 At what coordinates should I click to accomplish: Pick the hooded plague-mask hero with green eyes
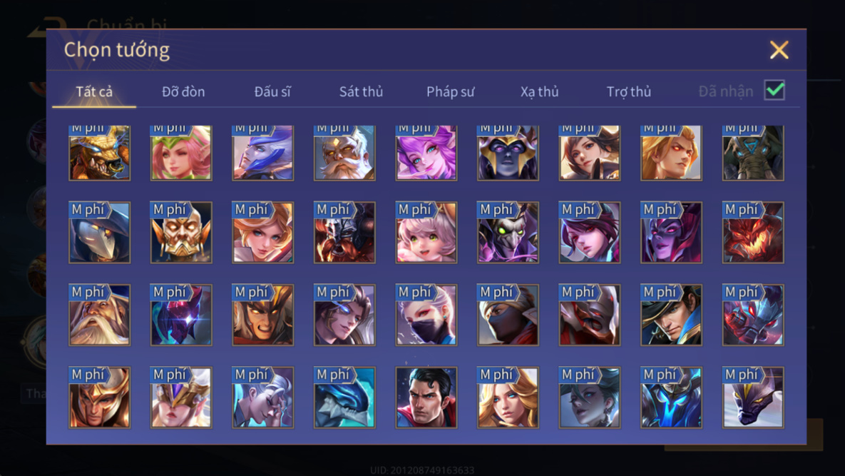508,233
